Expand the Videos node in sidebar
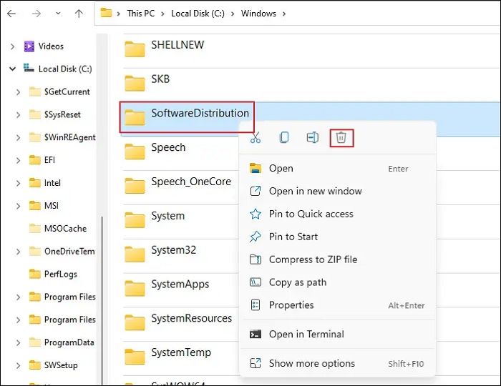Screen dimensions: 501x386 click(12, 46)
